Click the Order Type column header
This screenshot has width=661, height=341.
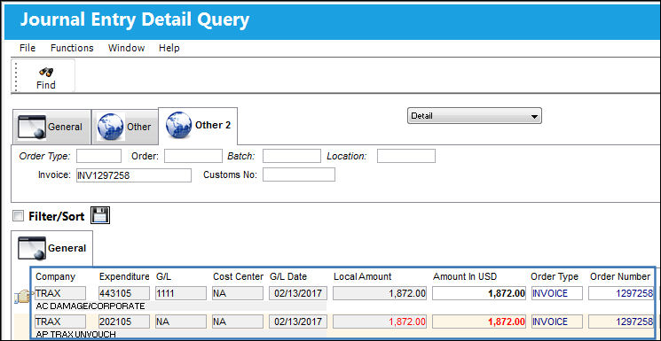tap(555, 276)
